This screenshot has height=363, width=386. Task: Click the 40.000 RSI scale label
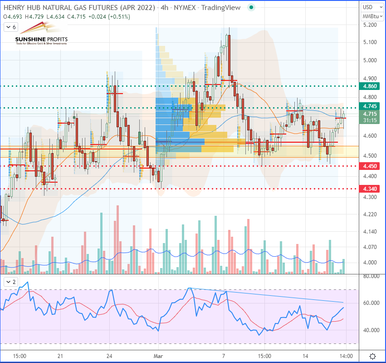coord(371,330)
